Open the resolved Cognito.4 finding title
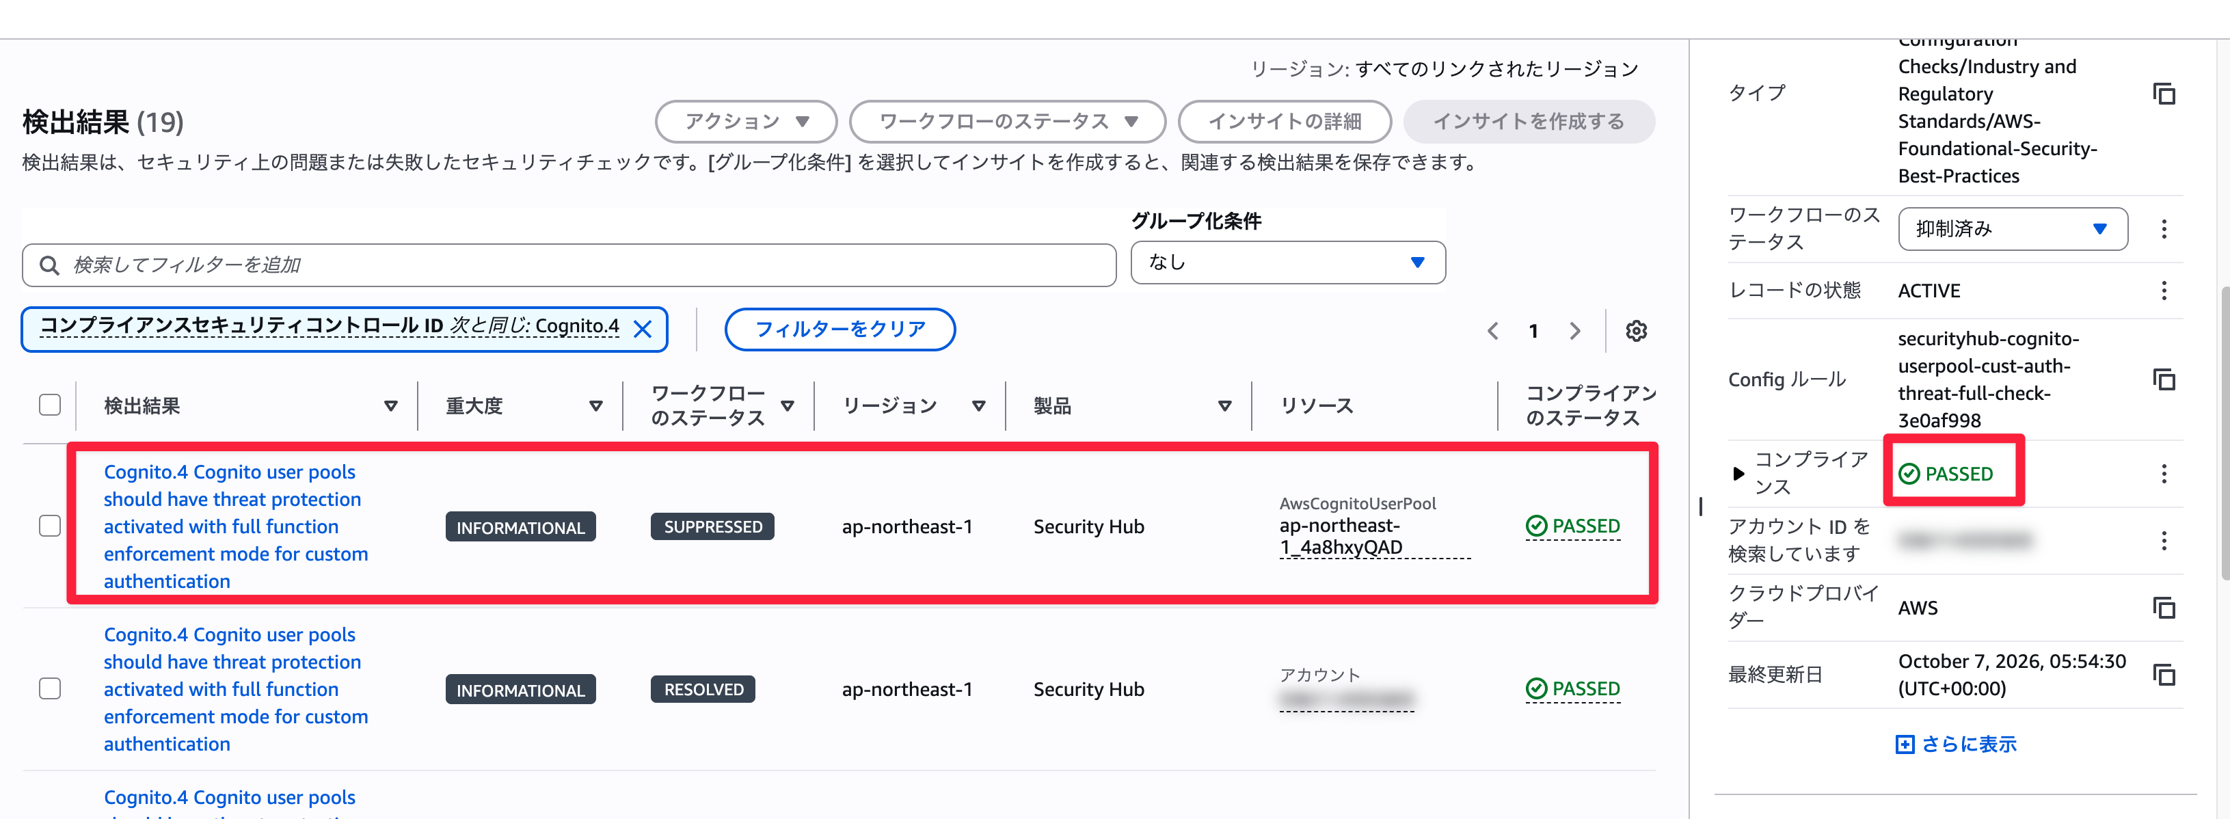2230x819 pixels. [x=235, y=689]
